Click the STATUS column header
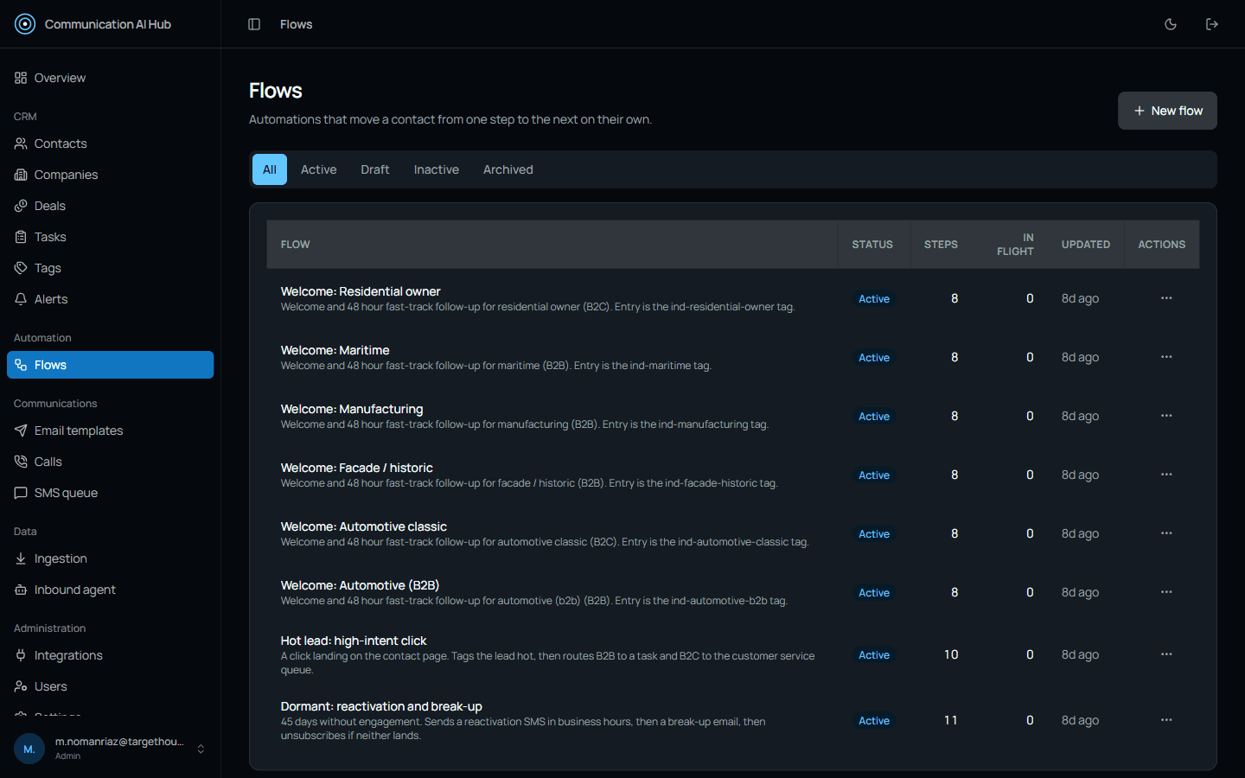Viewport: 1245px width, 778px height. (x=872, y=245)
